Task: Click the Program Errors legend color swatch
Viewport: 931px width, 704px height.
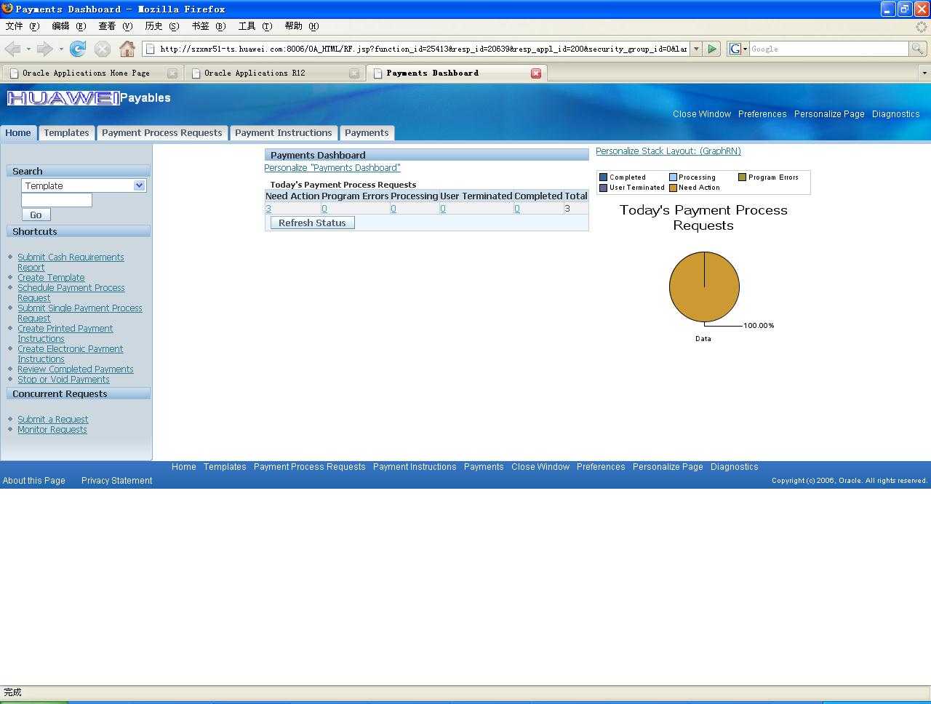Action: 743,177
